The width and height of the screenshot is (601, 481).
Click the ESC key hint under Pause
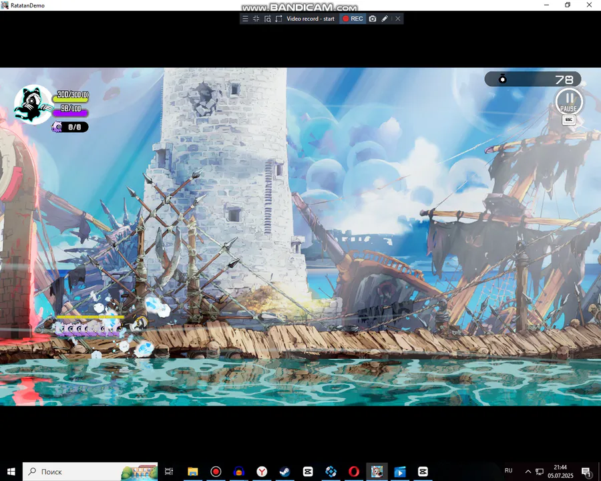click(x=569, y=120)
